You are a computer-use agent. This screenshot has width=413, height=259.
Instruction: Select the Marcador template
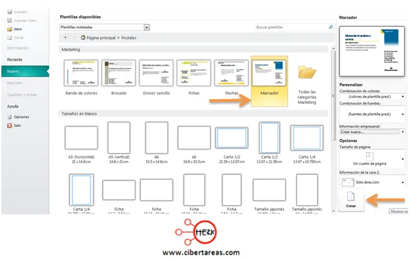point(269,81)
